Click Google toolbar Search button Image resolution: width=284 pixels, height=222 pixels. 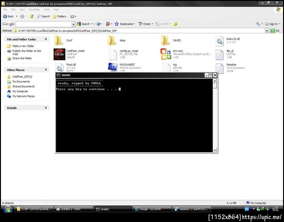click(83, 24)
